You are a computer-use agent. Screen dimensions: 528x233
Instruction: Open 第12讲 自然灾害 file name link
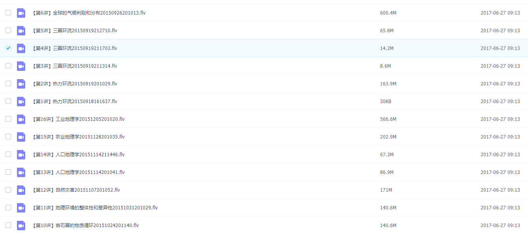point(76,190)
